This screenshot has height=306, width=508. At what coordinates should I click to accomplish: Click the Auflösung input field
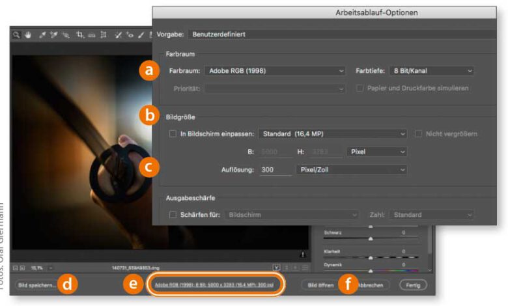pos(274,169)
